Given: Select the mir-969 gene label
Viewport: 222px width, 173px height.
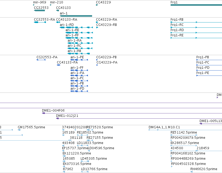Looking at the screenshot, I should [39, 2].
